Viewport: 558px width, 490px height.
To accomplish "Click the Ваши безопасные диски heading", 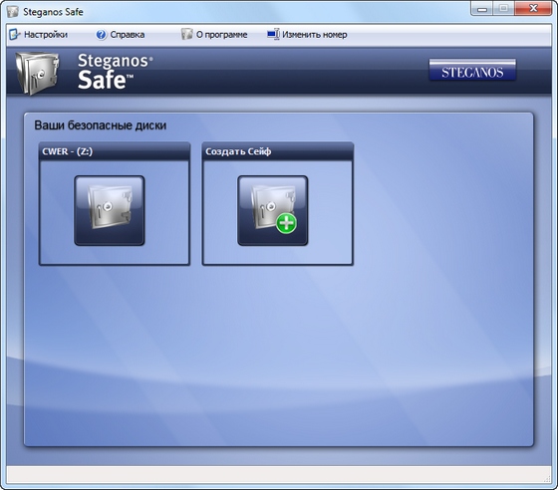I will coord(100,125).
